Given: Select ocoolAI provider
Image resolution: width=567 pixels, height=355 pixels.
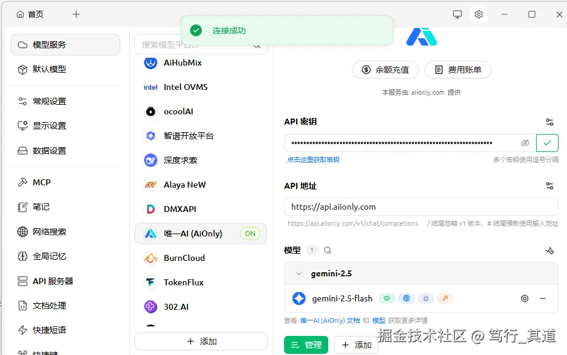Looking at the screenshot, I should coord(201,112).
